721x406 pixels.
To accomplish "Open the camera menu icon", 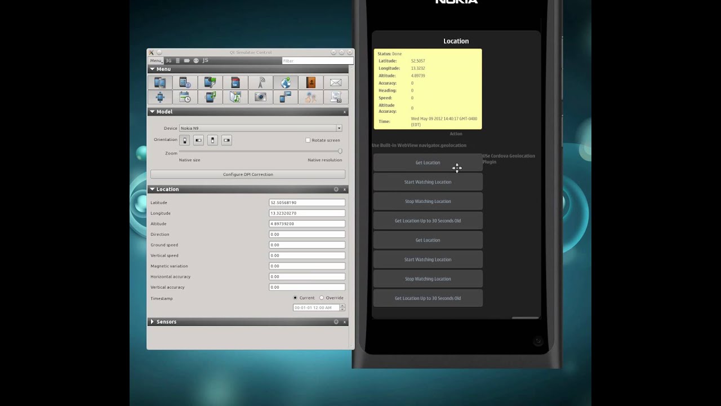I will [x=260, y=97].
